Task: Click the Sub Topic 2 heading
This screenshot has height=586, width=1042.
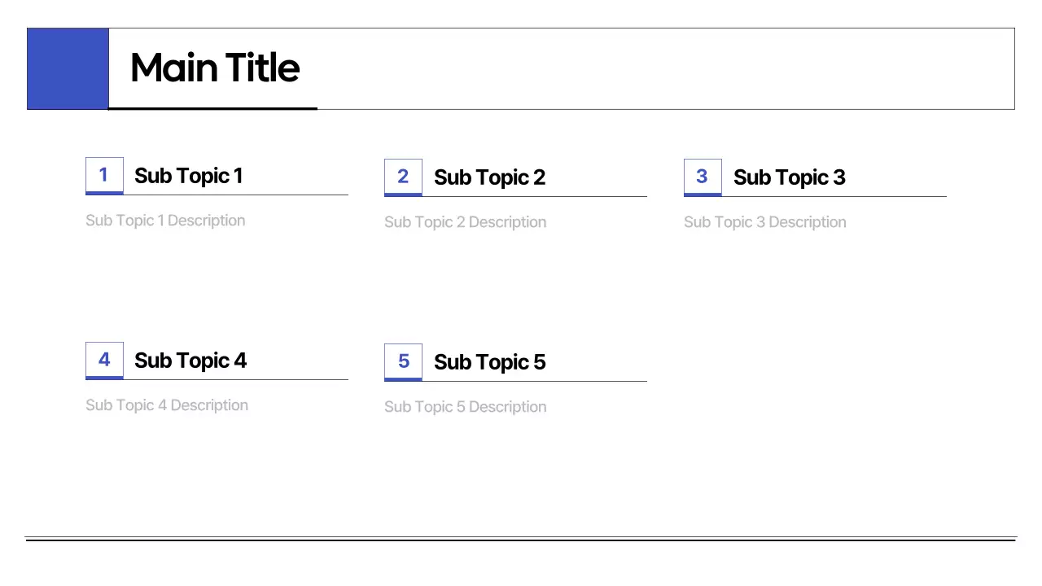Action: 489,177
